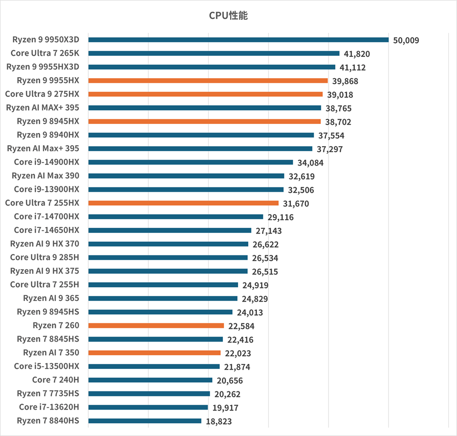Click the orange Ryzen 7 260 bar
457x436 pixels.
(156, 326)
